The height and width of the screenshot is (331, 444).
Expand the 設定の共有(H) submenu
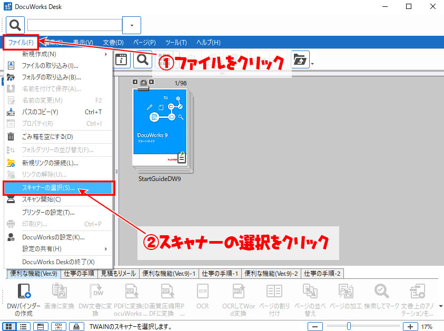[58, 249]
